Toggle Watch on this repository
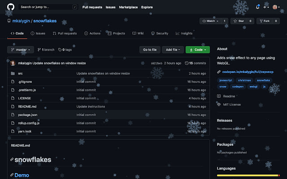 (211, 21)
